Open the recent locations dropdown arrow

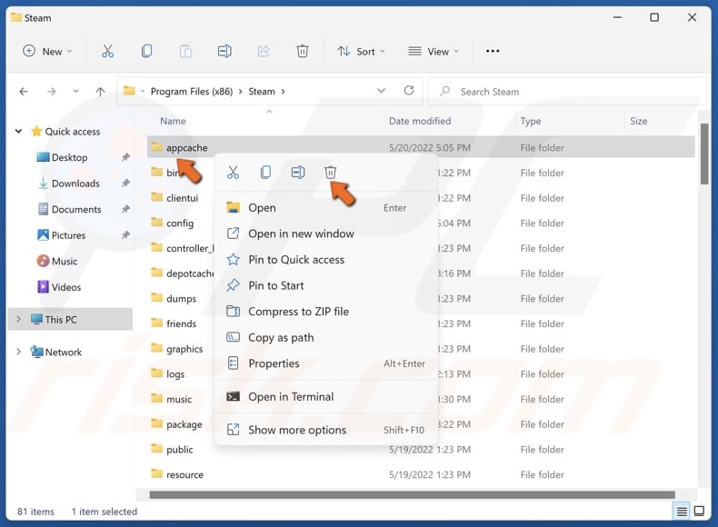76,91
